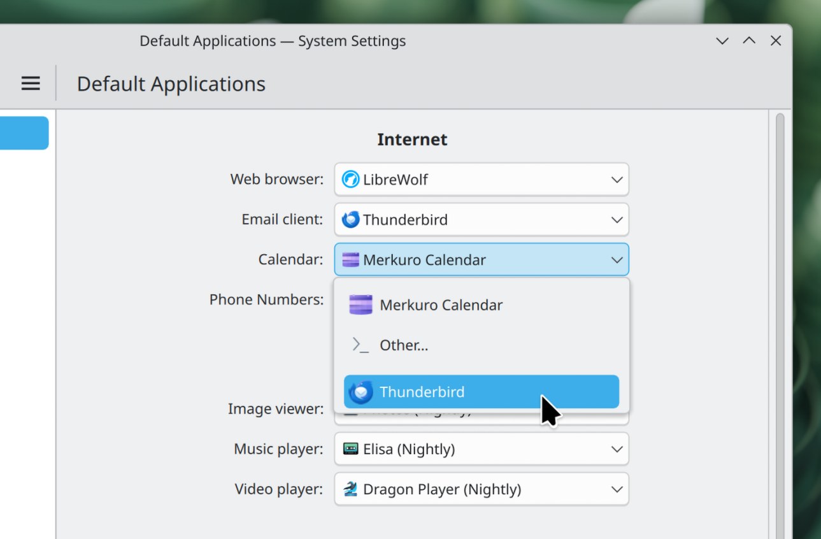Click the Merkuro icon in the Calendar combo box
The height and width of the screenshot is (539, 821).
coord(350,260)
